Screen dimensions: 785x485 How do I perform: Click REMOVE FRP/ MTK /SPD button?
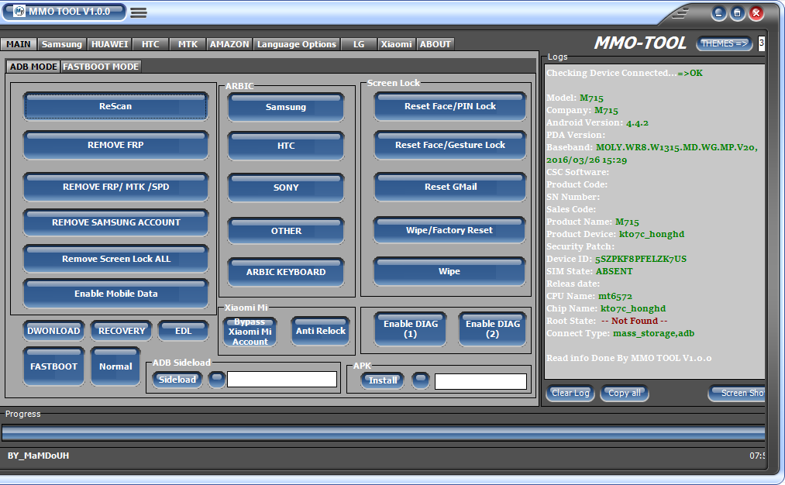[x=115, y=187]
